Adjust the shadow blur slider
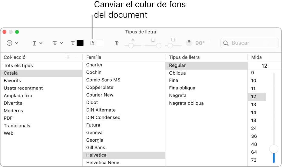 (x=153, y=46)
